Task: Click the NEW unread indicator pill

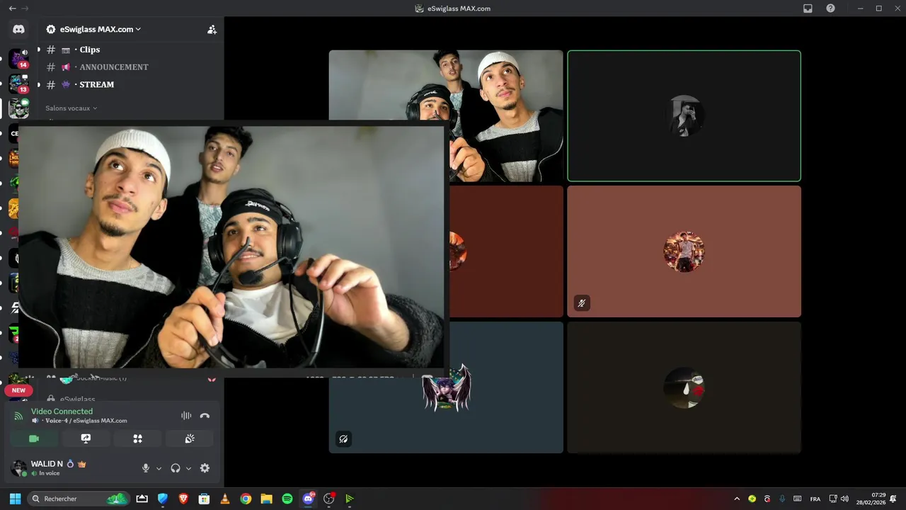Action: pyautogui.click(x=18, y=390)
